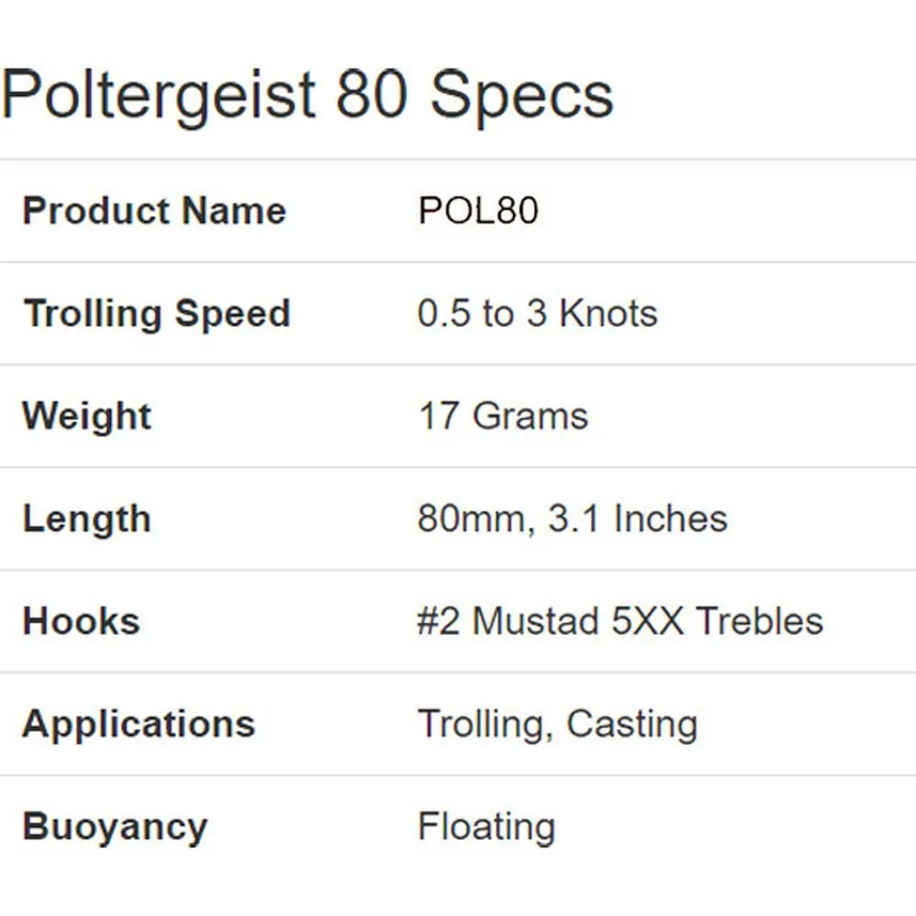Click the word Specs in the heading
The width and height of the screenshot is (916, 916).
pos(522,96)
